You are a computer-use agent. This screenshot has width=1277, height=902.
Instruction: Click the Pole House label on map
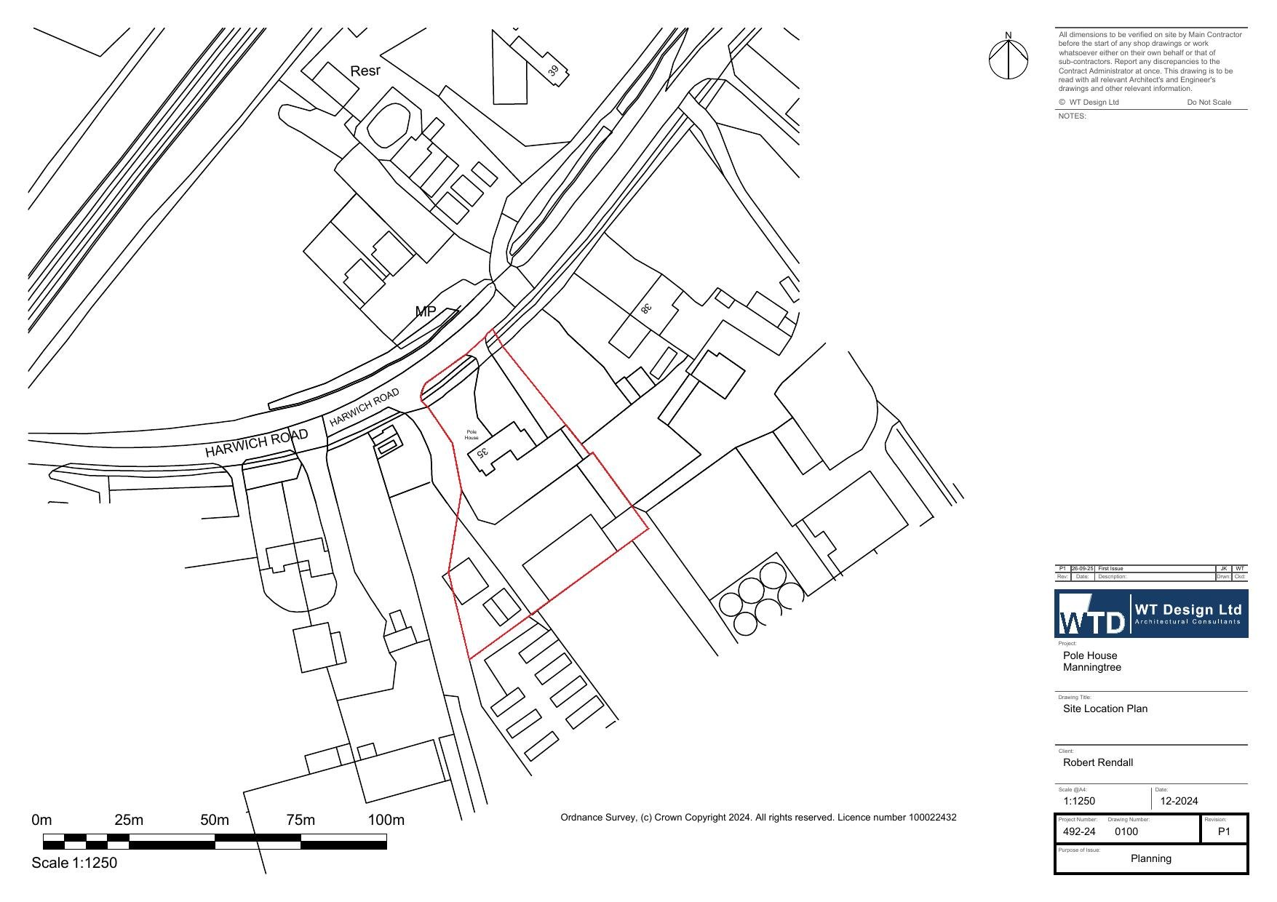tap(472, 435)
